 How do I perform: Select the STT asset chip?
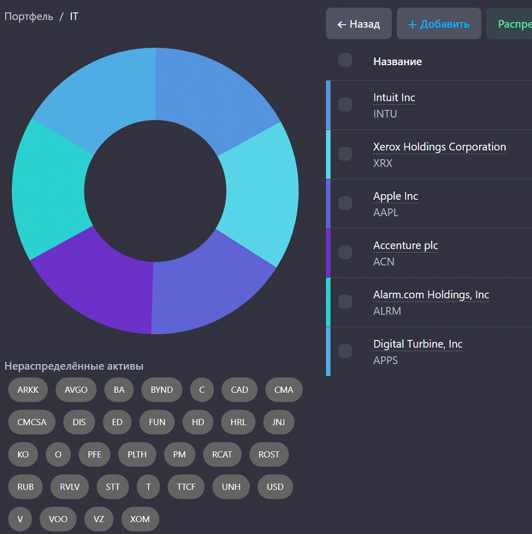(x=113, y=487)
